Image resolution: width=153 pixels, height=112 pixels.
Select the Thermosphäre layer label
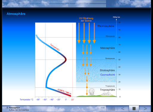[106, 26]
